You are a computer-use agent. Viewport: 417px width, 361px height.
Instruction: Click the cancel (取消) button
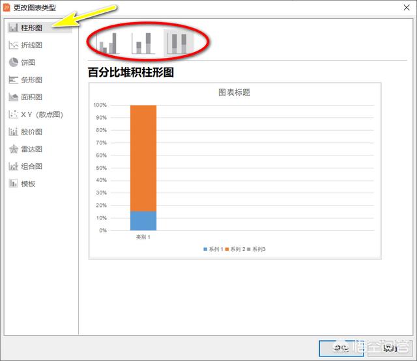(390, 348)
